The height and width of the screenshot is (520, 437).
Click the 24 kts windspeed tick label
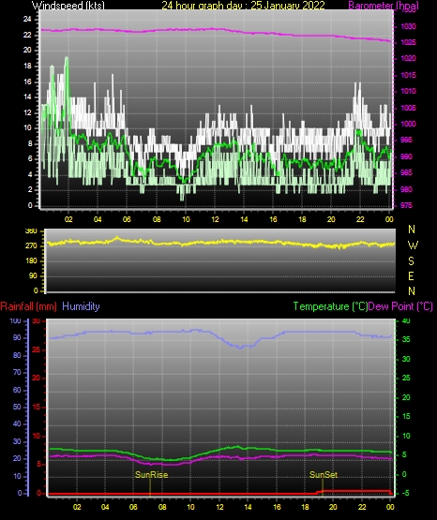pos(27,19)
